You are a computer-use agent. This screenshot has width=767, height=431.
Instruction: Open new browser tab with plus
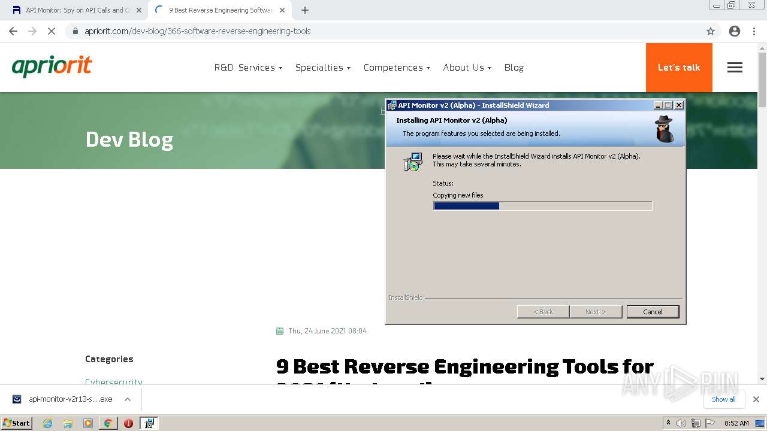(305, 10)
